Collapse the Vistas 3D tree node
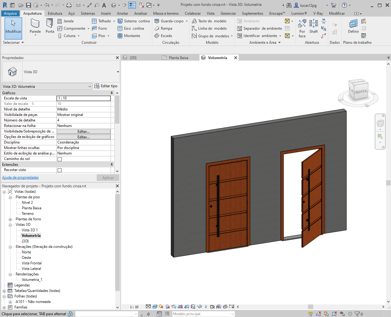 tap(10, 225)
